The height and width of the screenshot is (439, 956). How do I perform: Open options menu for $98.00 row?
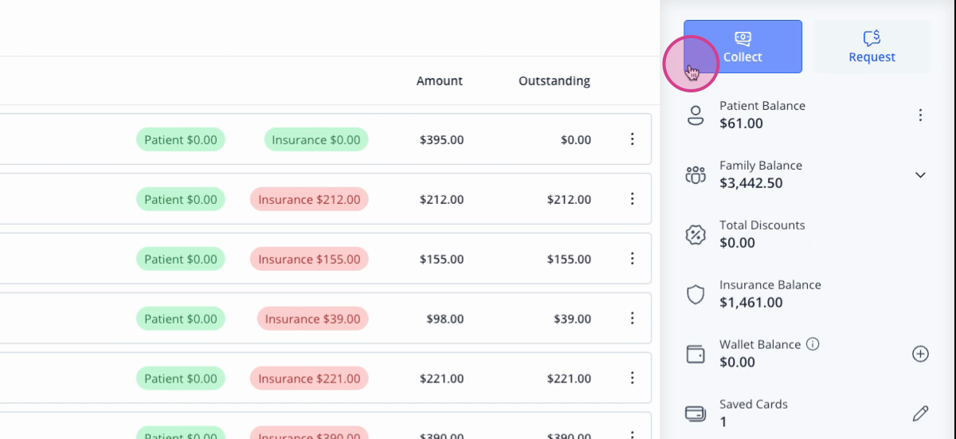click(633, 319)
